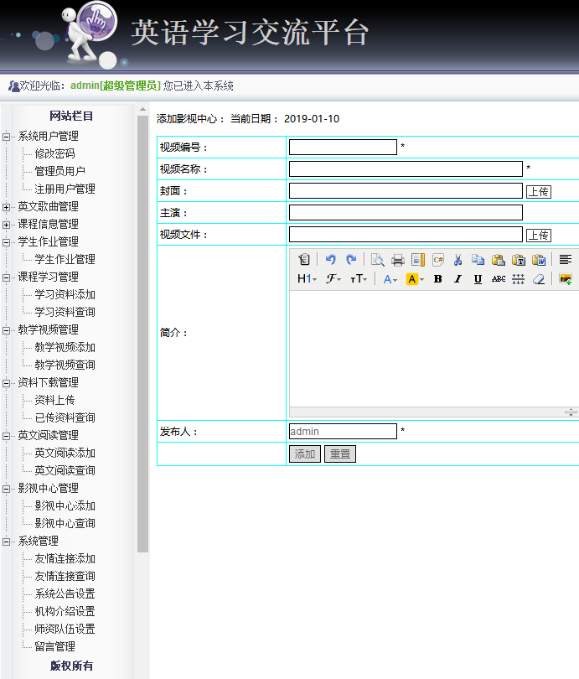
Task: Collapse the 课程学习管理 tree node
Action: [6, 277]
